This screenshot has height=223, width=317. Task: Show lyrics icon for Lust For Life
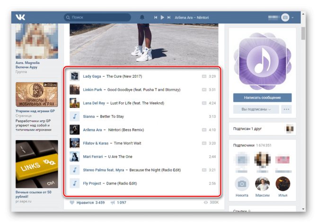click(204, 103)
